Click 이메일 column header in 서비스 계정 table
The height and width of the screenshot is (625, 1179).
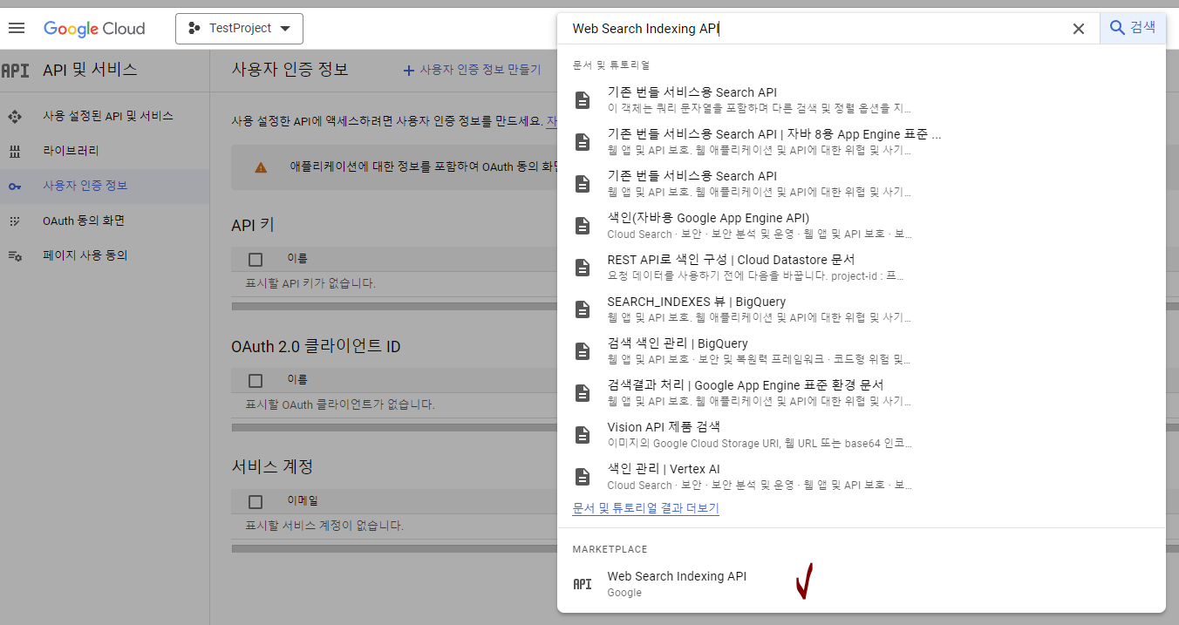(303, 501)
